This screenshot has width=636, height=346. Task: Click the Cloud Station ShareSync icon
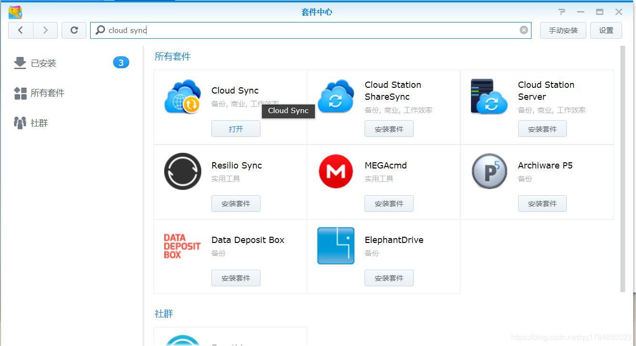click(336, 96)
